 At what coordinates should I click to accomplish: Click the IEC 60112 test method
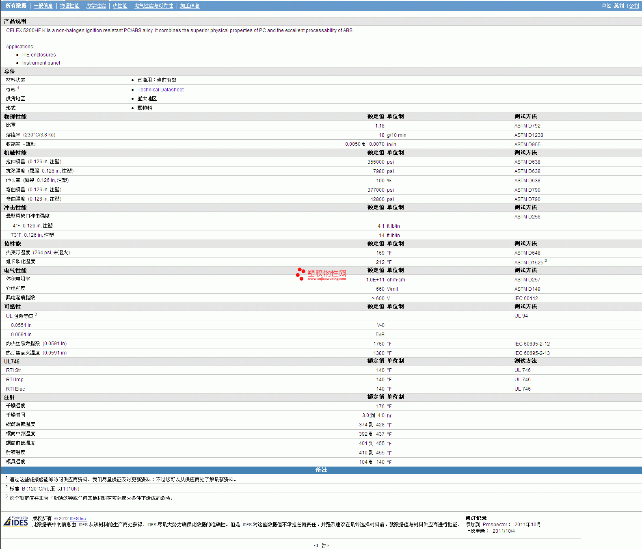click(x=526, y=298)
